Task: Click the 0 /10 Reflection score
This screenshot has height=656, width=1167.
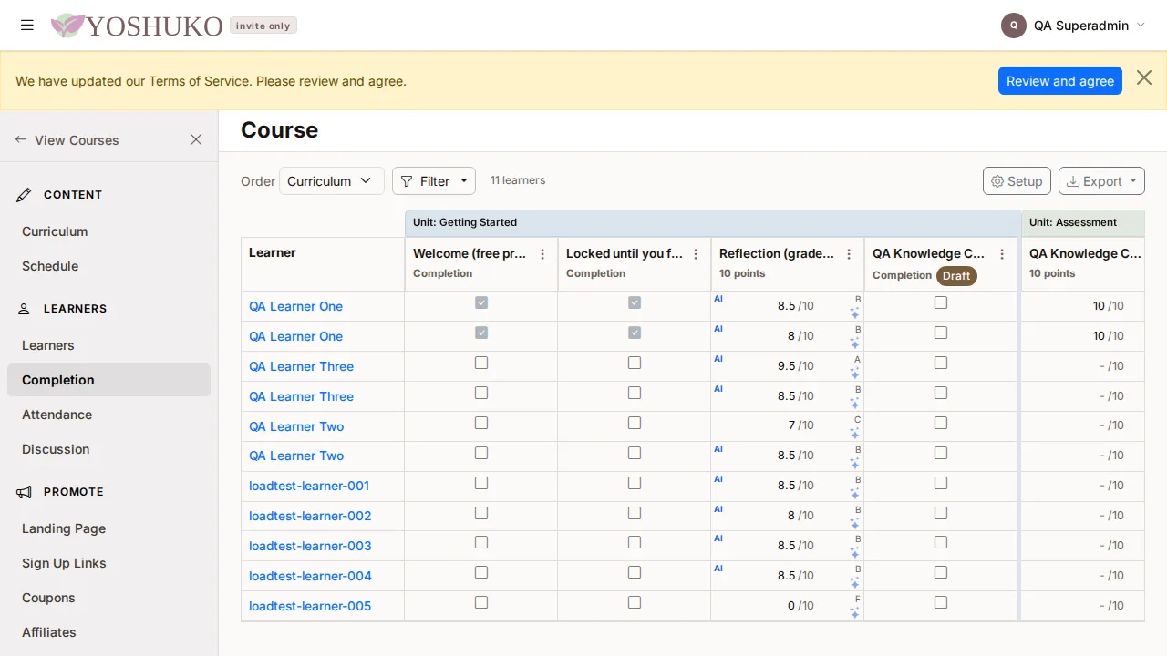Action: (800, 606)
